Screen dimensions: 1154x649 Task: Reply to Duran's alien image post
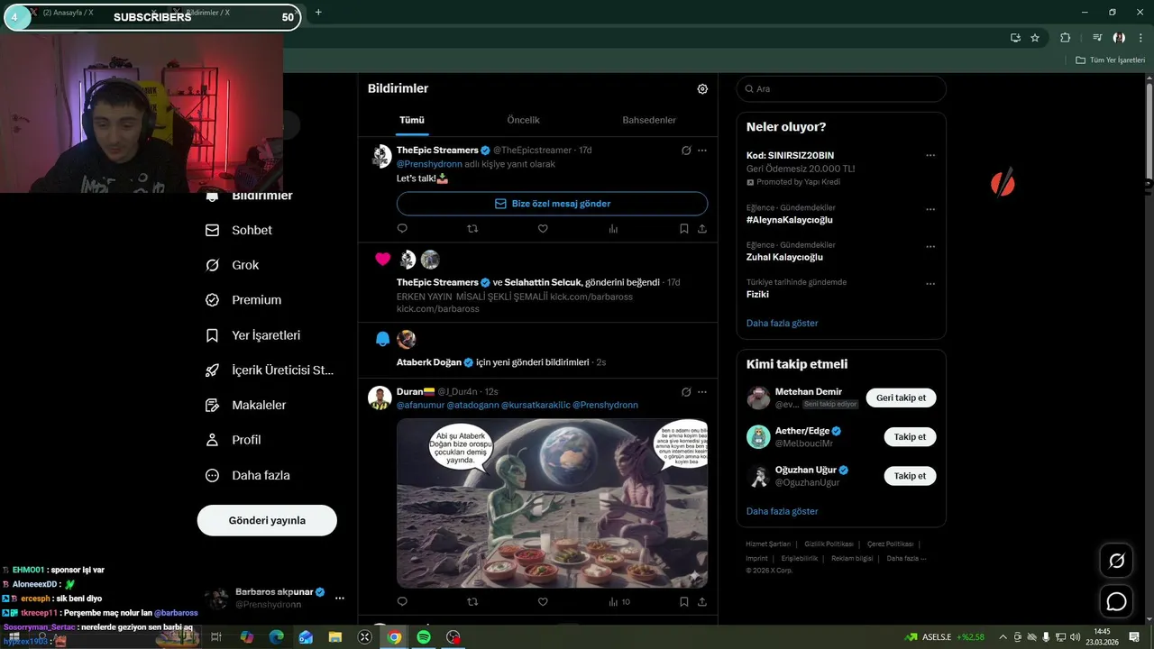click(x=402, y=601)
